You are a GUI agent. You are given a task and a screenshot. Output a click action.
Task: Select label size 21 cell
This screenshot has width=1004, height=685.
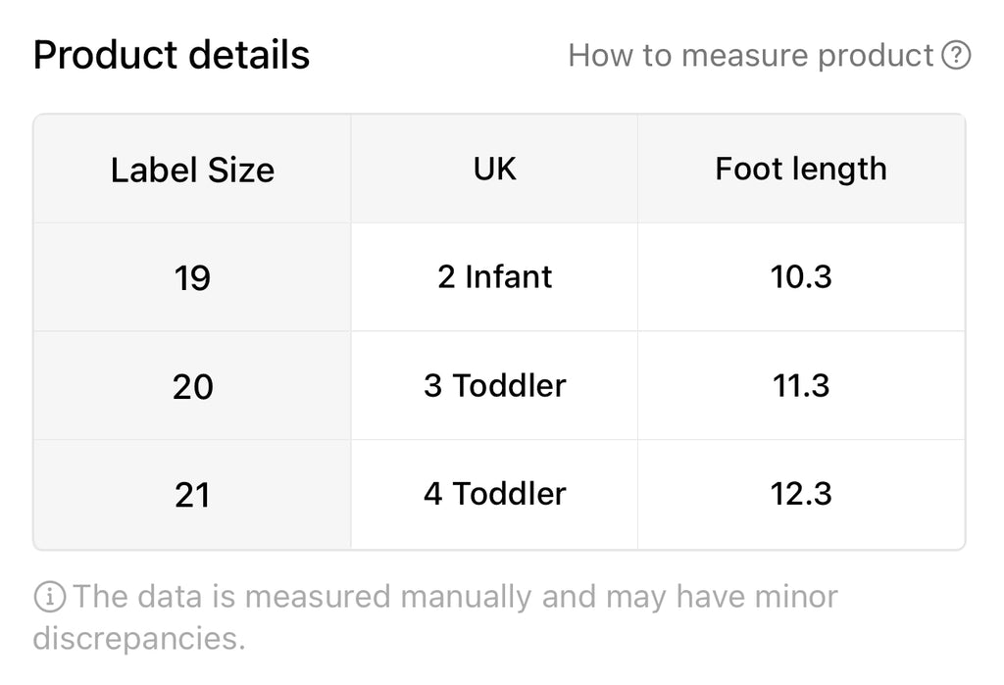pos(192,494)
